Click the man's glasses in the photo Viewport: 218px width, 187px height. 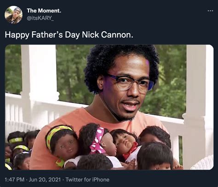(x=130, y=83)
